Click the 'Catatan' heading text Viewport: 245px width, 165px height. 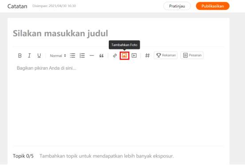point(17,6)
